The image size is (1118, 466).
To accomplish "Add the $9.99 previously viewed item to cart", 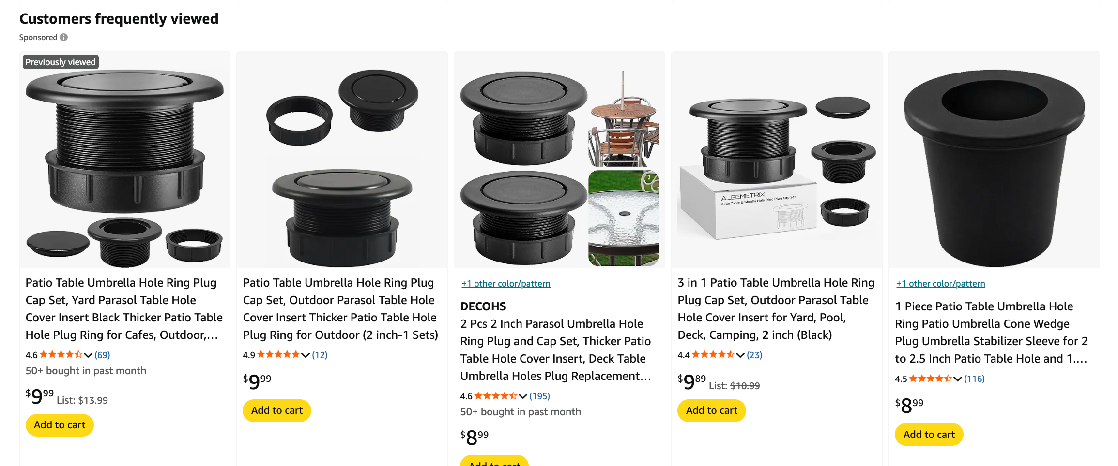I will (60, 425).
